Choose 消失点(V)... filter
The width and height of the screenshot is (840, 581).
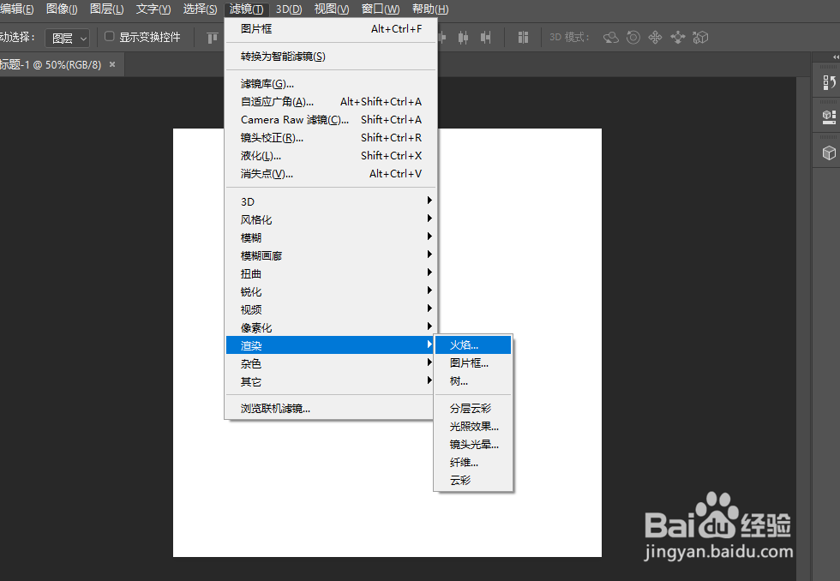331,173
